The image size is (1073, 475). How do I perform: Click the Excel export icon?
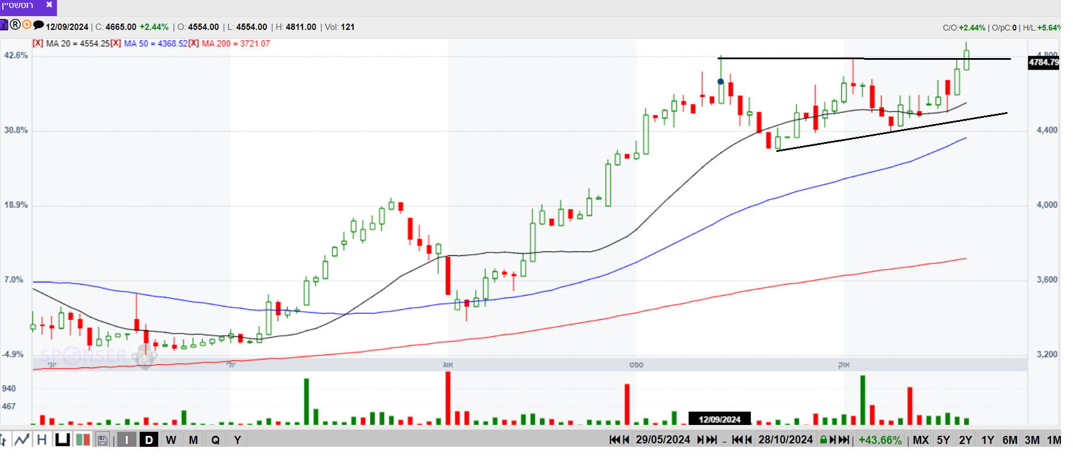[3, 25]
